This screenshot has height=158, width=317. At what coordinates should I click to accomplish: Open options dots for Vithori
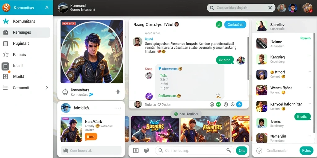[309, 72]
